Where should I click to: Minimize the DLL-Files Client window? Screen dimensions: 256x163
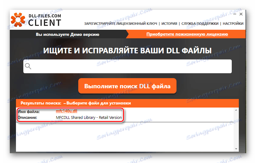click(x=235, y=14)
